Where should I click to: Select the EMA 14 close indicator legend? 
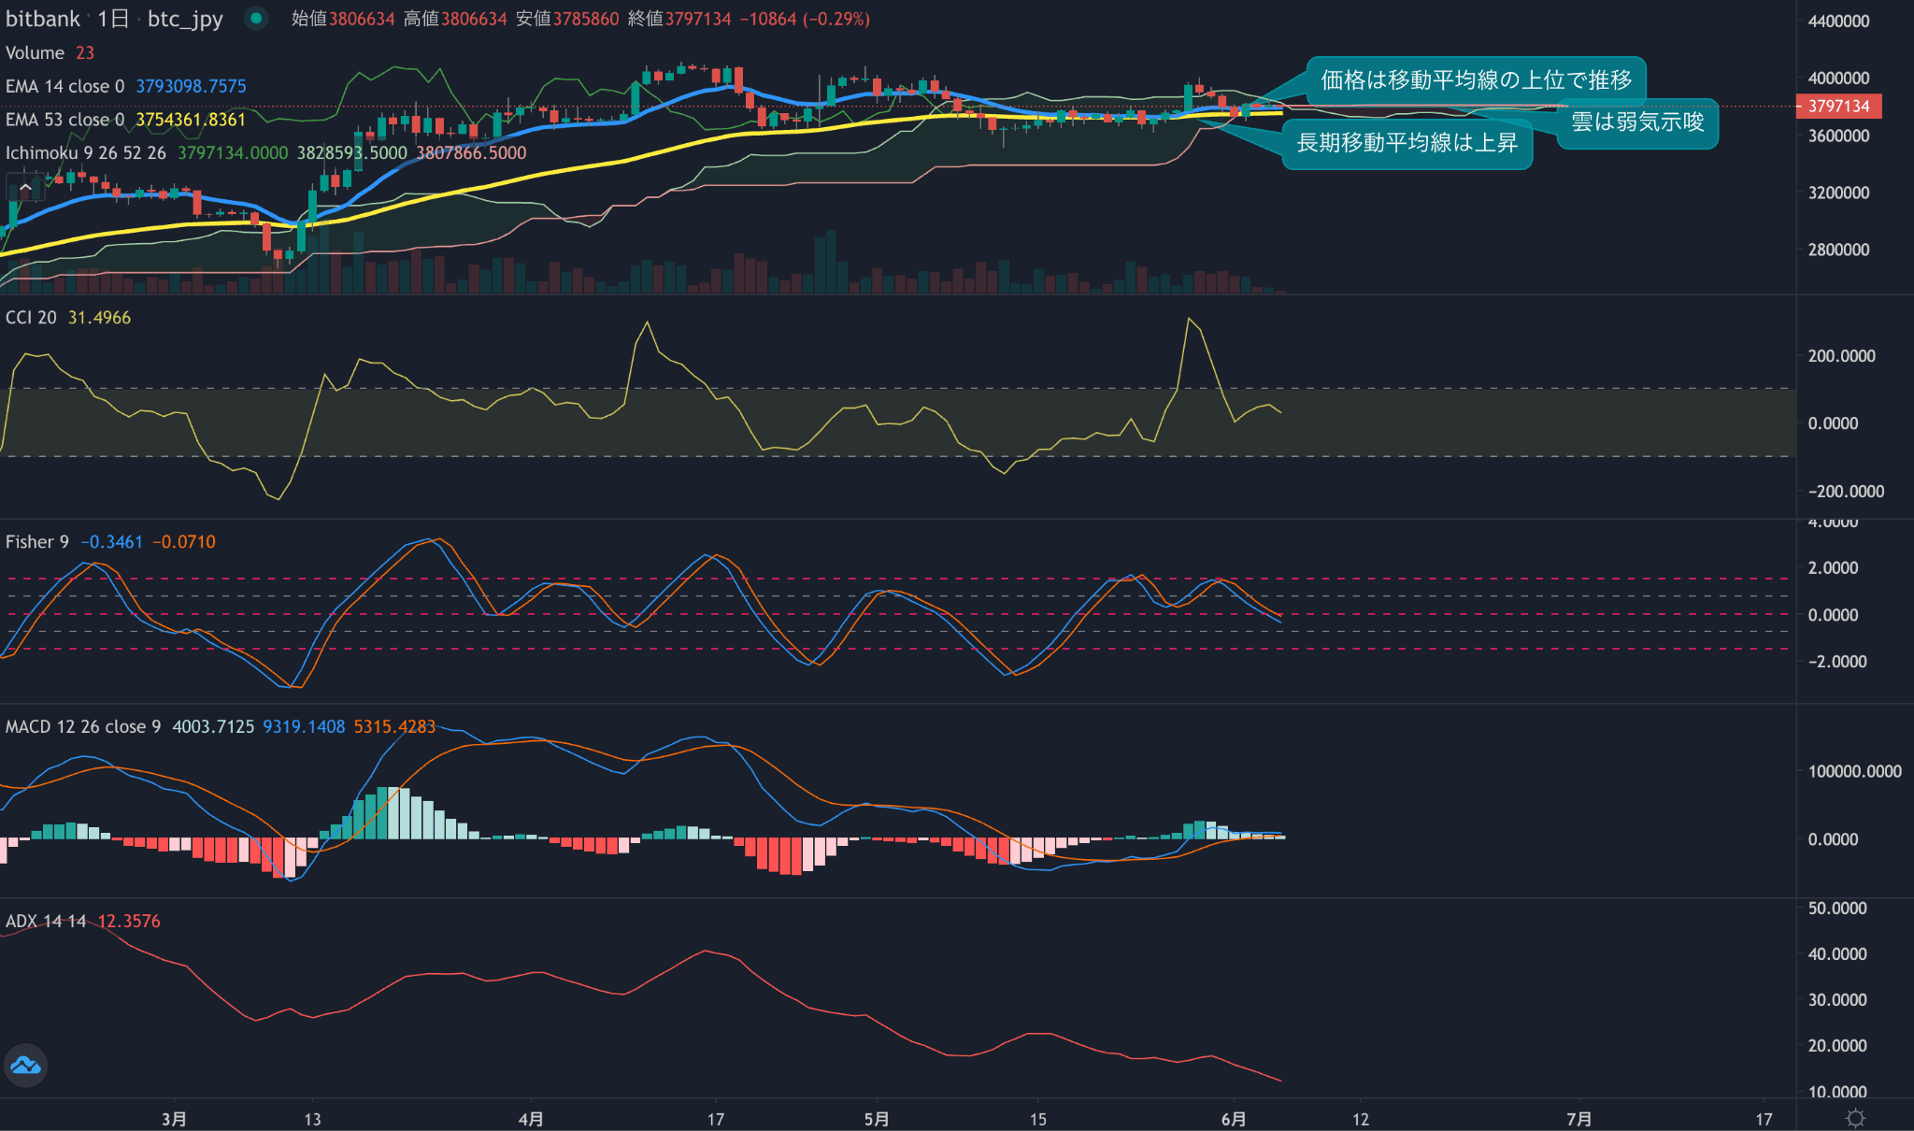tap(64, 87)
